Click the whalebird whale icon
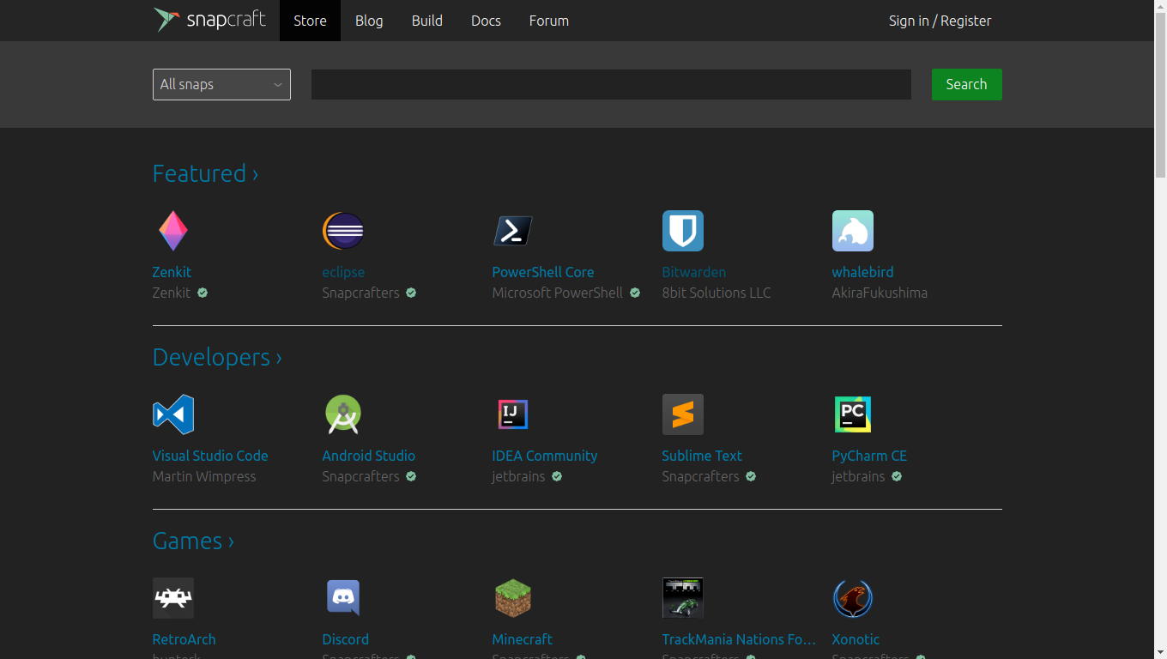The height and width of the screenshot is (659, 1167). 852,230
